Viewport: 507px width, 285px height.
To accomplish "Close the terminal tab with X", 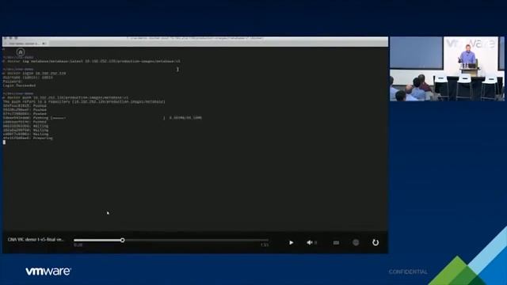I will pyautogui.click(x=44, y=44).
